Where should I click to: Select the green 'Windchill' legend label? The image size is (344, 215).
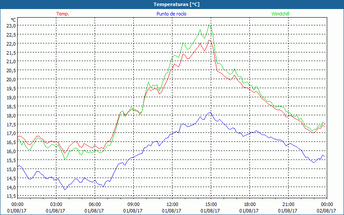tap(280, 14)
